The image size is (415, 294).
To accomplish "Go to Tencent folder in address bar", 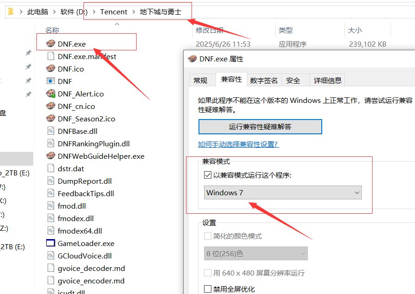I will 114,12.
